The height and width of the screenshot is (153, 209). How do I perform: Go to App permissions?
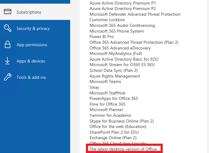[x=35, y=45]
